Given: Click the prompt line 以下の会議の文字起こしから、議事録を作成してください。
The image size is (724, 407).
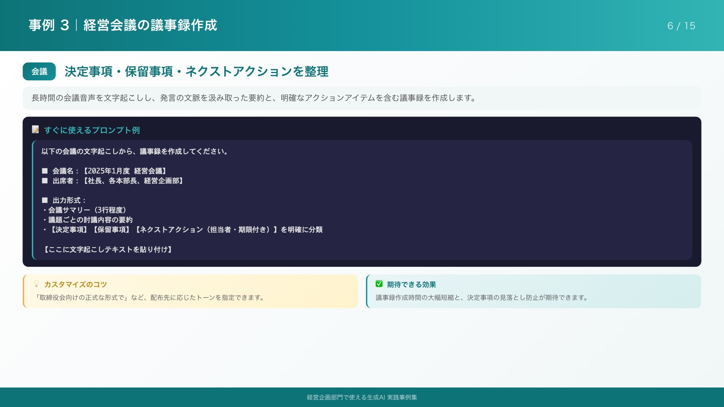Looking at the screenshot, I should pos(135,151).
